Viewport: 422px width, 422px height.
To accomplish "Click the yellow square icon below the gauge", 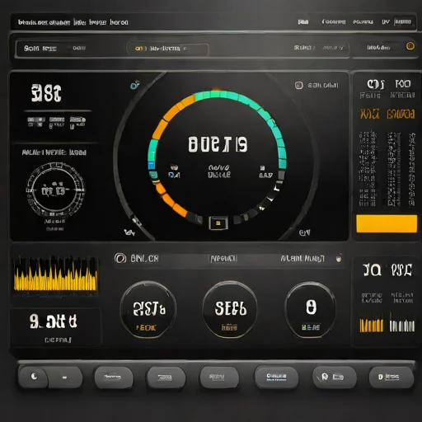I will 218,223.
